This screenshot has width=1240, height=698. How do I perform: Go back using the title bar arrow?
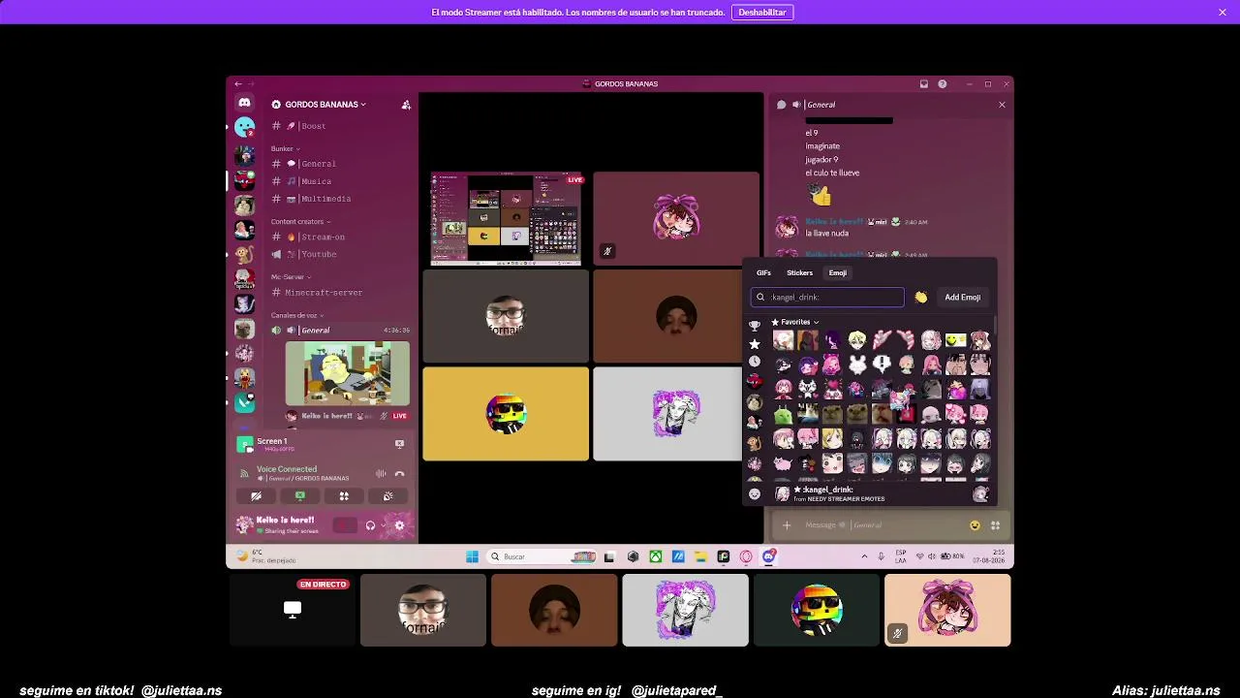click(x=238, y=84)
